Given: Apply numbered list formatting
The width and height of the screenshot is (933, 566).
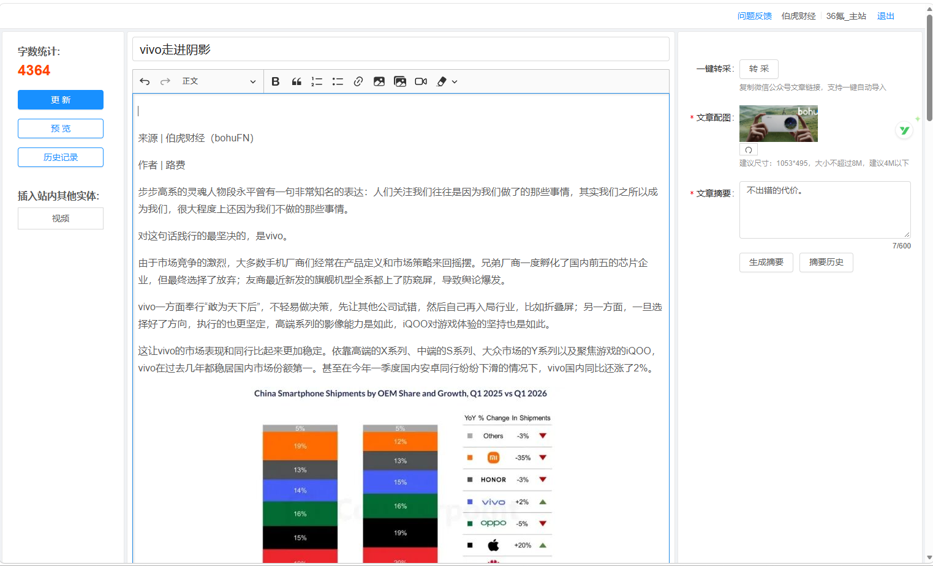Looking at the screenshot, I should [x=317, y=81].
